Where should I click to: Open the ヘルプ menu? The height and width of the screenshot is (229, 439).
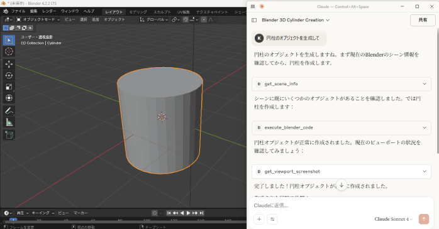[89, 11]
